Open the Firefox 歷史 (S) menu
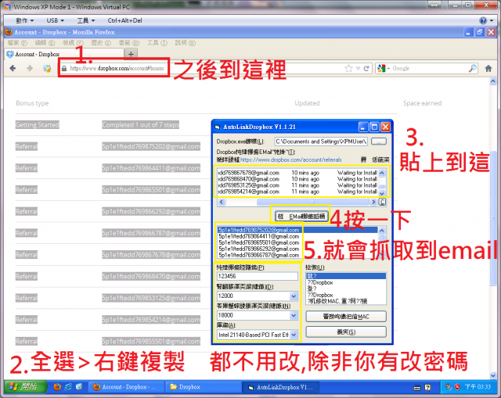This screenshot has width=501, height=398. [x=101, y=43]
